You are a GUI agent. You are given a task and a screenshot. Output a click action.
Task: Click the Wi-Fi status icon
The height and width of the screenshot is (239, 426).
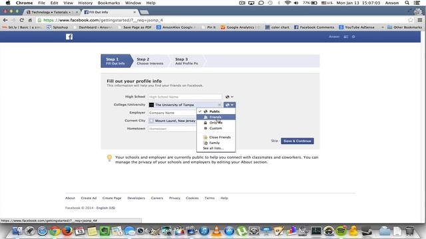tap(288, 3)
